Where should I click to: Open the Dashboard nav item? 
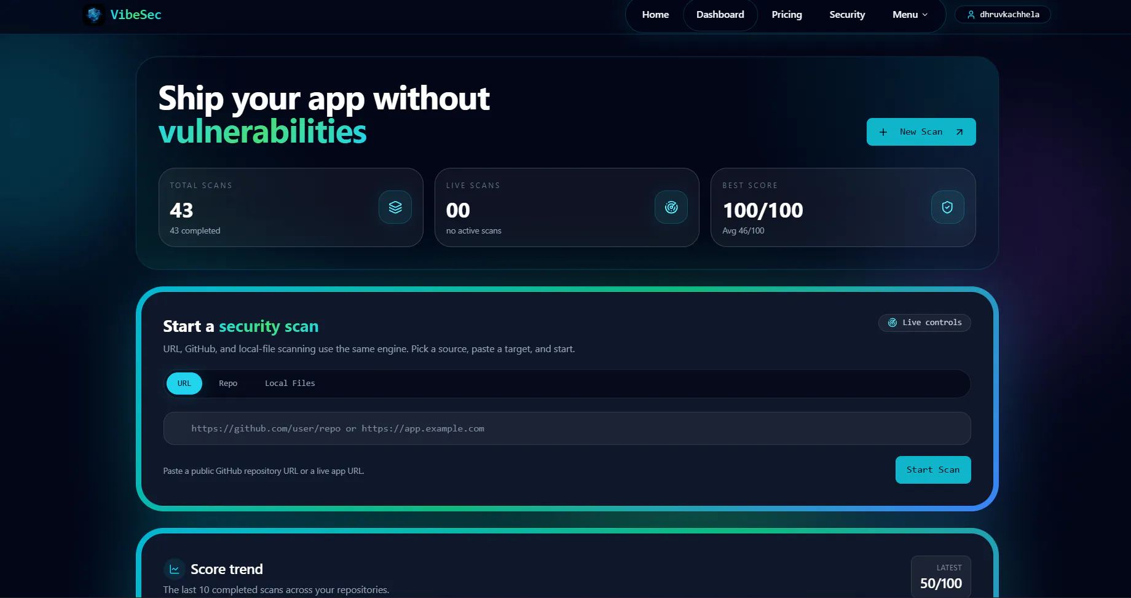(x=720, y=15)
